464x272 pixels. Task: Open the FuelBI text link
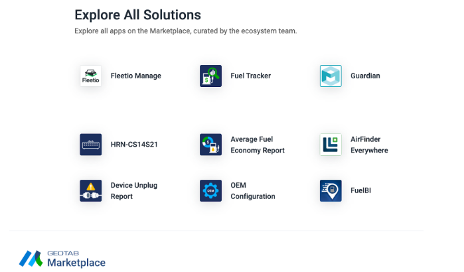pos(360,190)
